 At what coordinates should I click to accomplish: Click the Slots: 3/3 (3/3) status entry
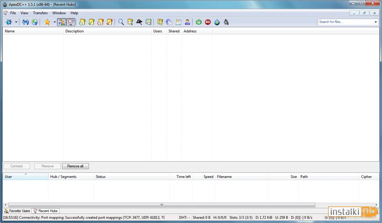(241, 218)
